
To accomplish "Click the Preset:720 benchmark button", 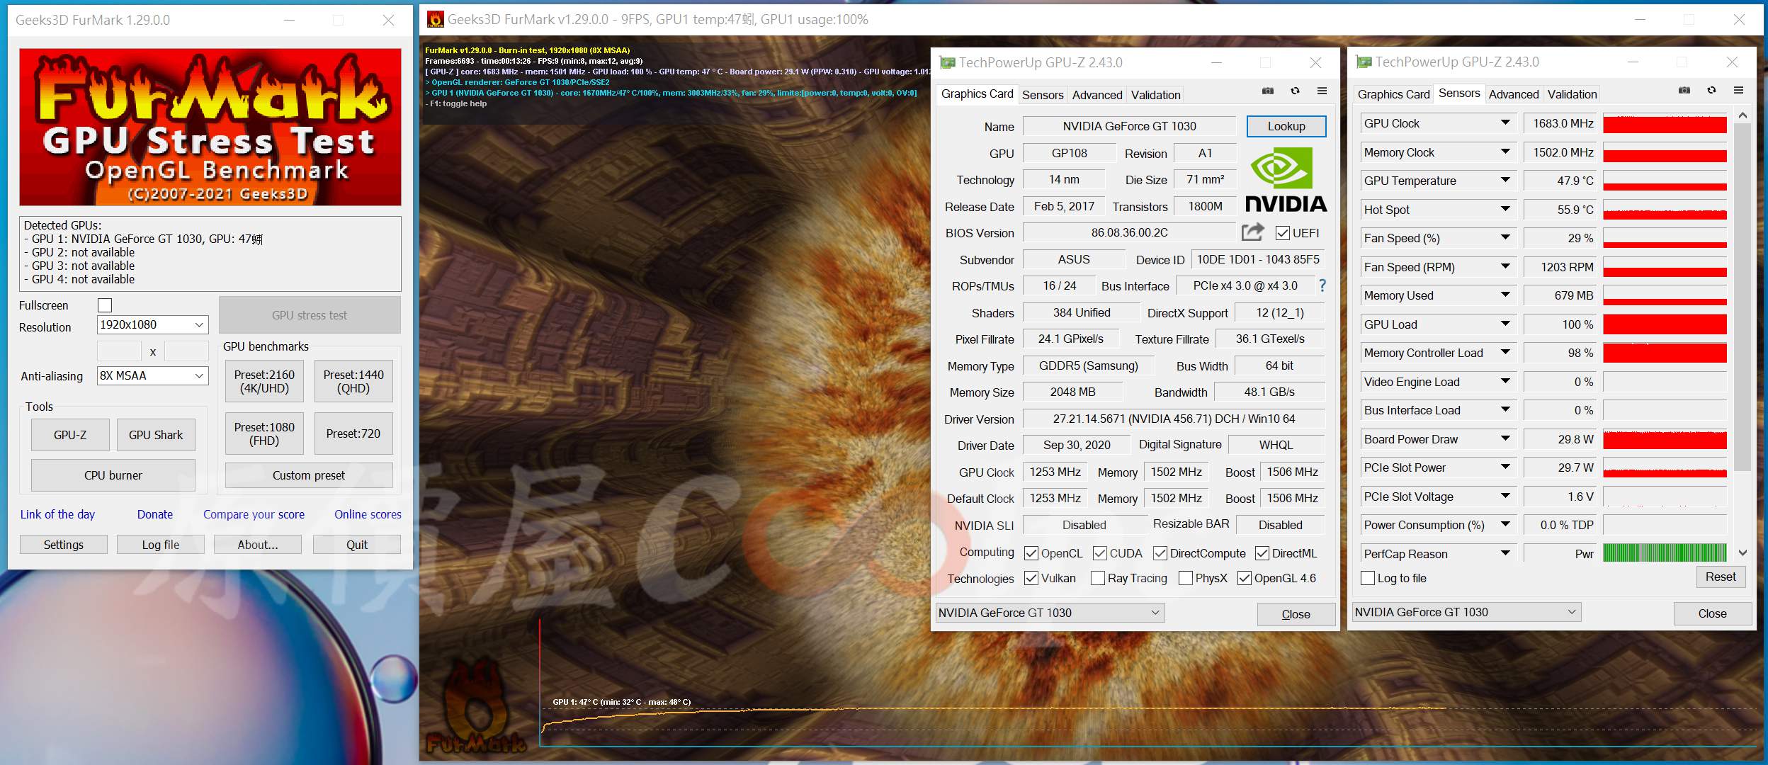I will pos(353,433).
